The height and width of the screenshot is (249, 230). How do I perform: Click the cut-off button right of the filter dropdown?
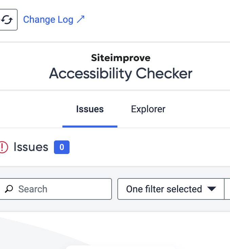(227, 189)
